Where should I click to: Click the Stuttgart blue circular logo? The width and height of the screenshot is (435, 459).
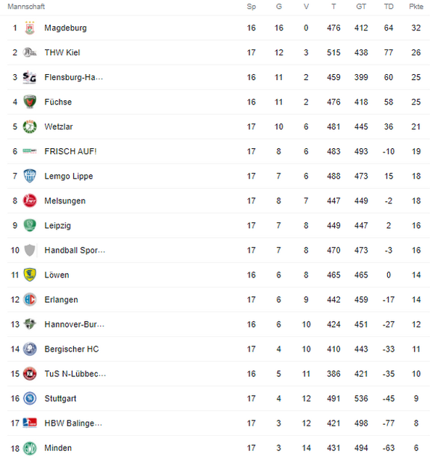point(30,399)
